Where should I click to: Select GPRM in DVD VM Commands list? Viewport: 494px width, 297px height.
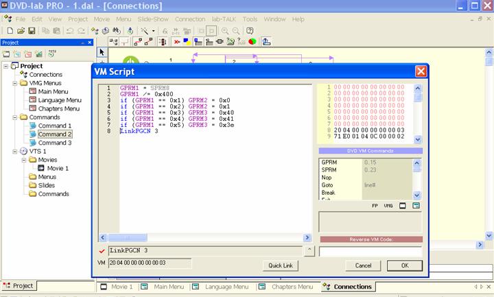pyautogui.click(x=329, y=162)
